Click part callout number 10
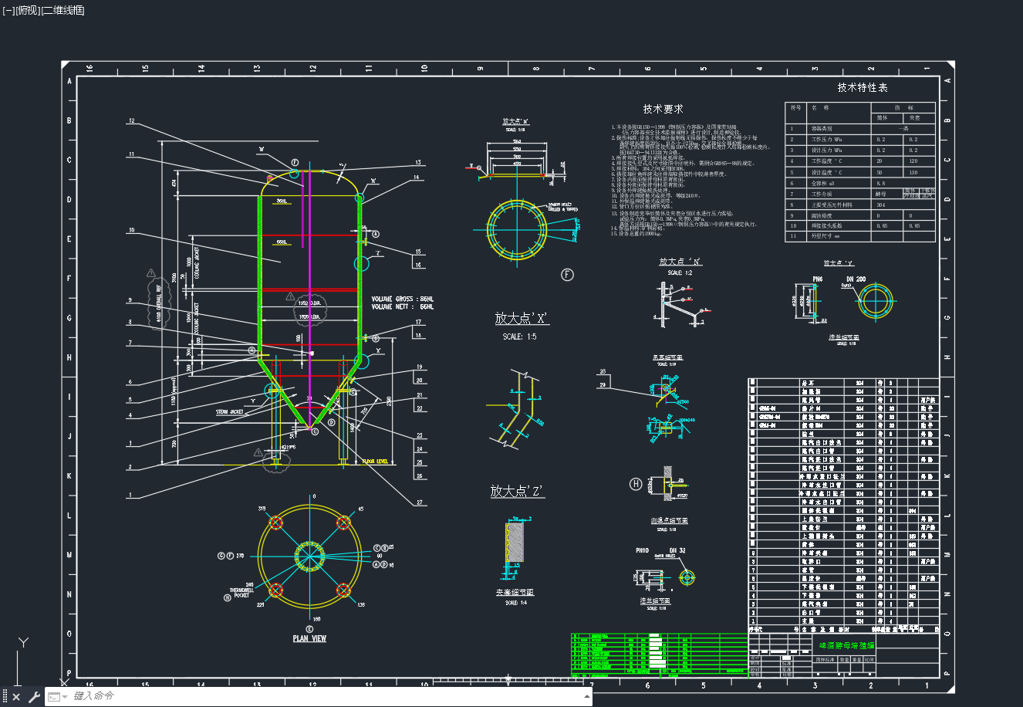 [x=132, y=230]
